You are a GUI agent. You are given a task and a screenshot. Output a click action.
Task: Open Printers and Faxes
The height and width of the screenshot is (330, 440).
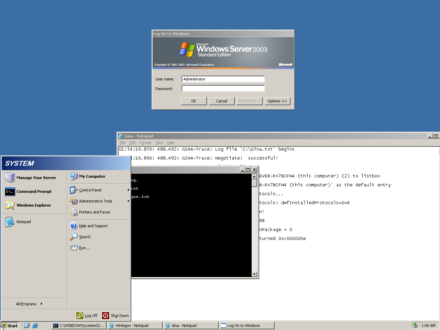[100, 212]
